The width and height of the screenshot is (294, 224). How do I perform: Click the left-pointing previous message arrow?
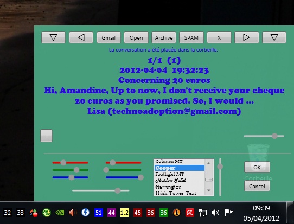[81, 37]
